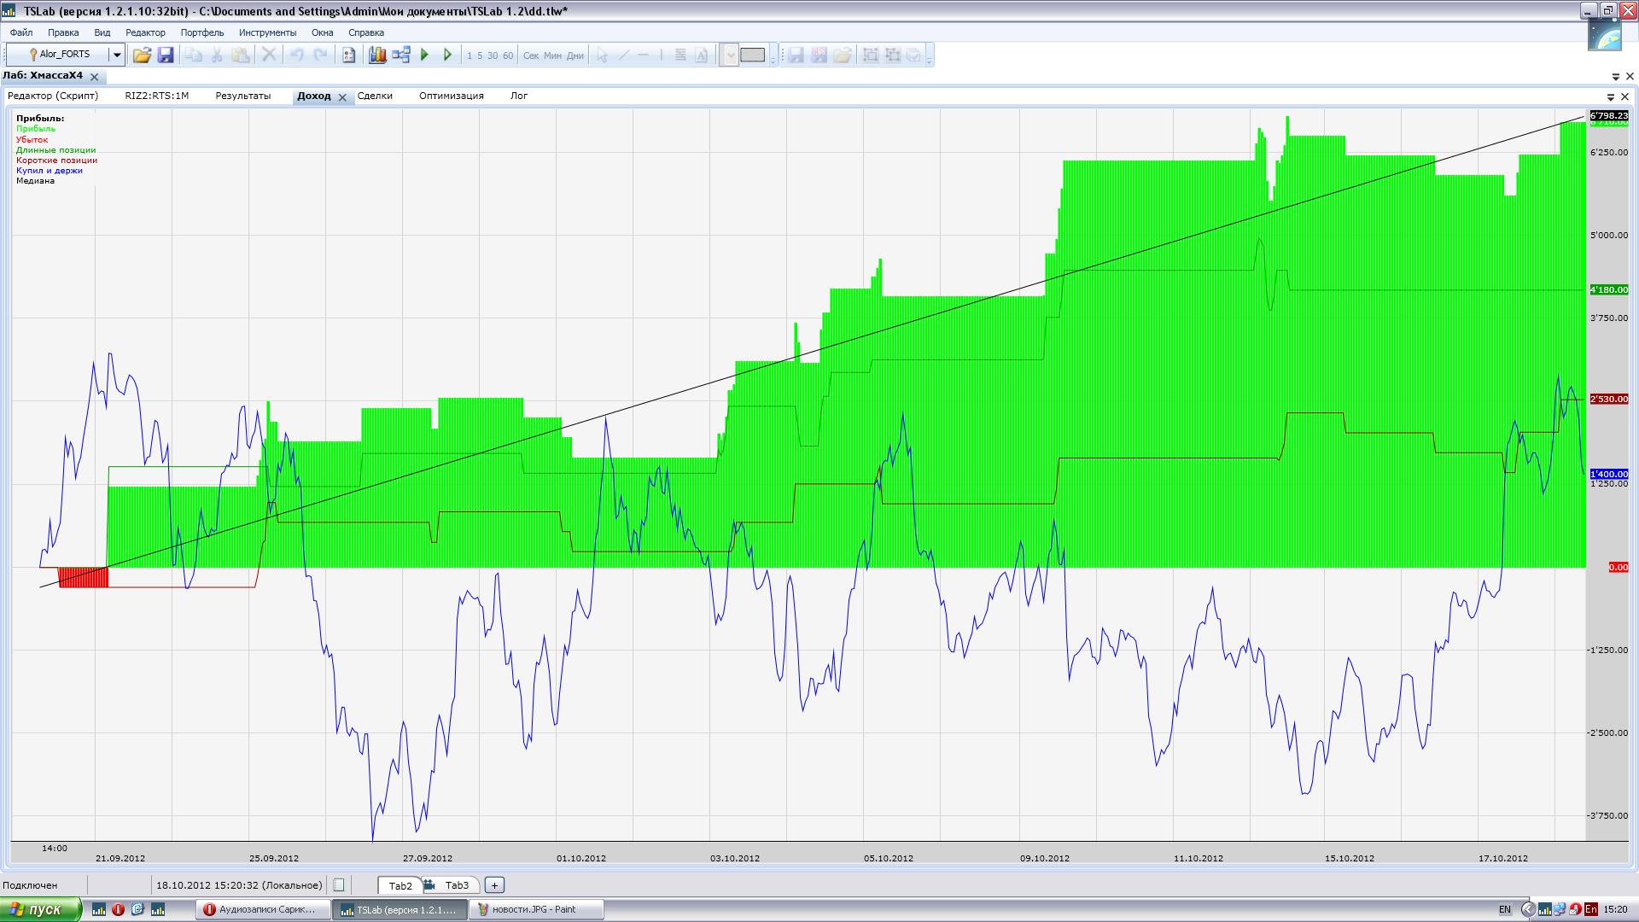Open Opera icon in quick launch
1639x922 pixels.
click(x=118, y=909)
